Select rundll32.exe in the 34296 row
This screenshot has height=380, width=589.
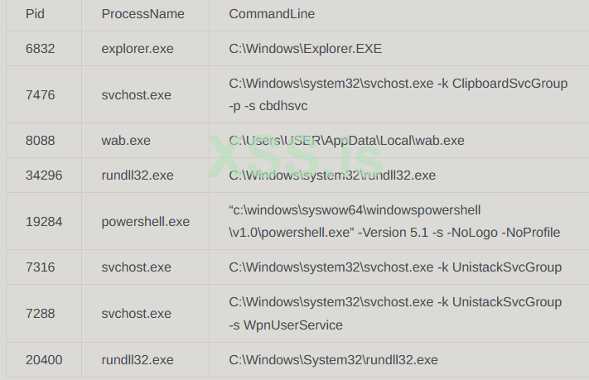(x=138, y=176)
